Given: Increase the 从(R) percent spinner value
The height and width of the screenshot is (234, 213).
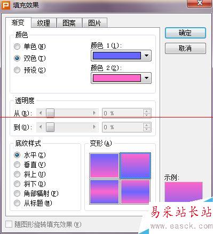Looking at the screenshot, I should point(147,111).
